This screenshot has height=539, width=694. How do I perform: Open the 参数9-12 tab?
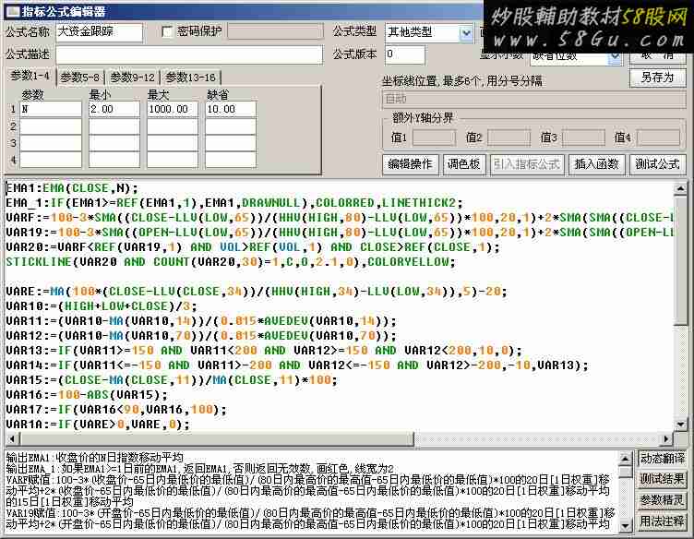pos(133,78)
